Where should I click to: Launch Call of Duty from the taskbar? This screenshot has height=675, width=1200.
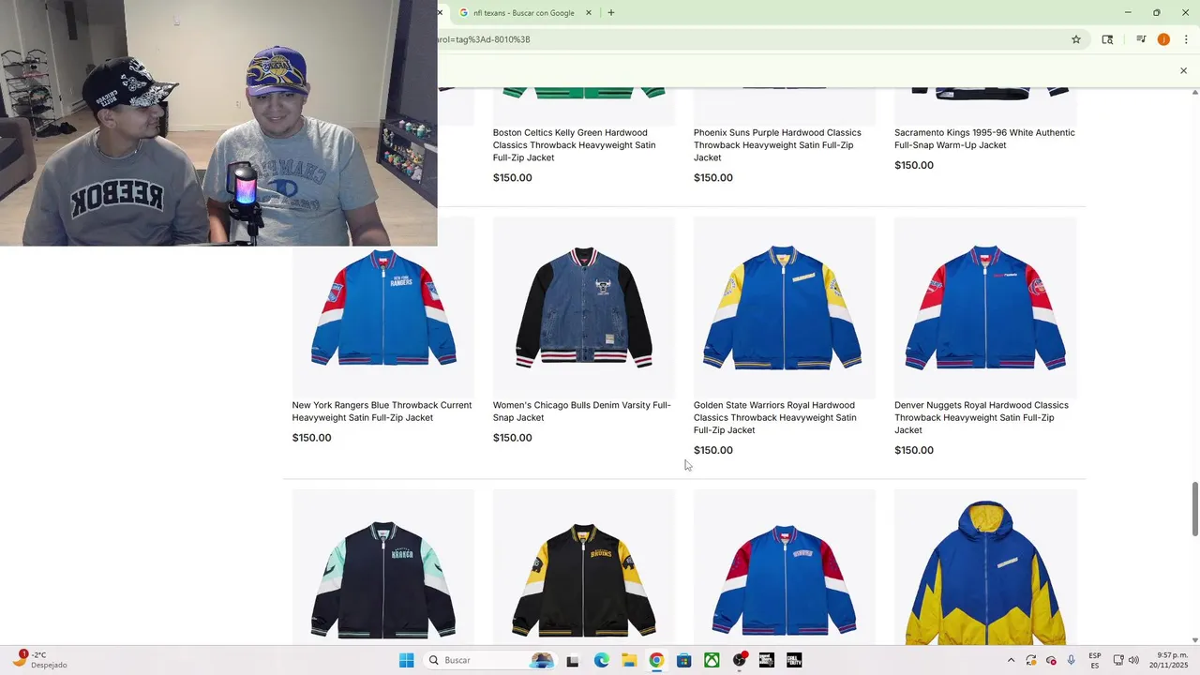[x=794, y=660]
